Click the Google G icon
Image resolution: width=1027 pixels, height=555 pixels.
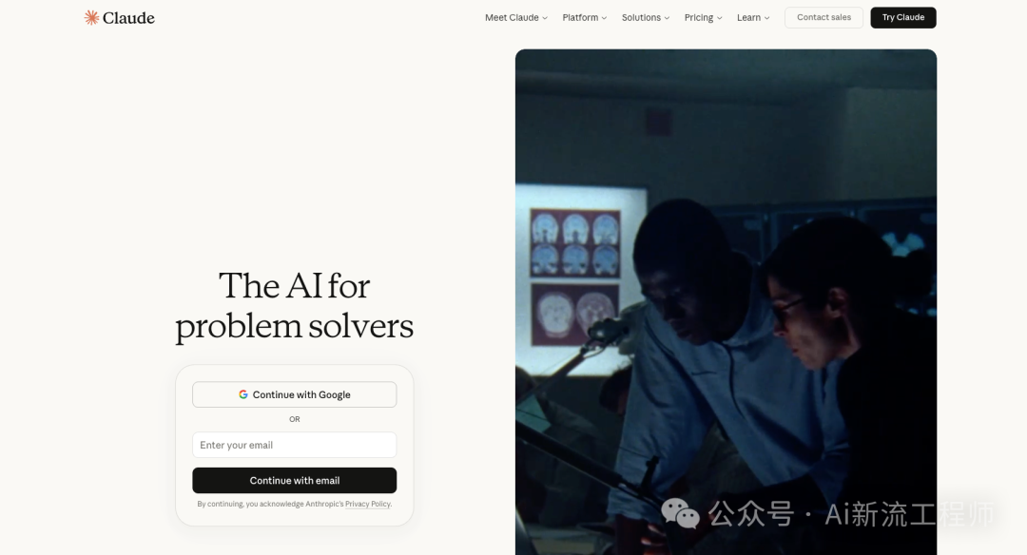(x=243, y=394)
